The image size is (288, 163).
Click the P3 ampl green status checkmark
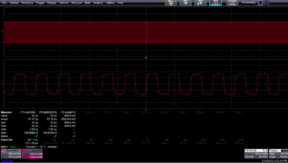[74, 136]
